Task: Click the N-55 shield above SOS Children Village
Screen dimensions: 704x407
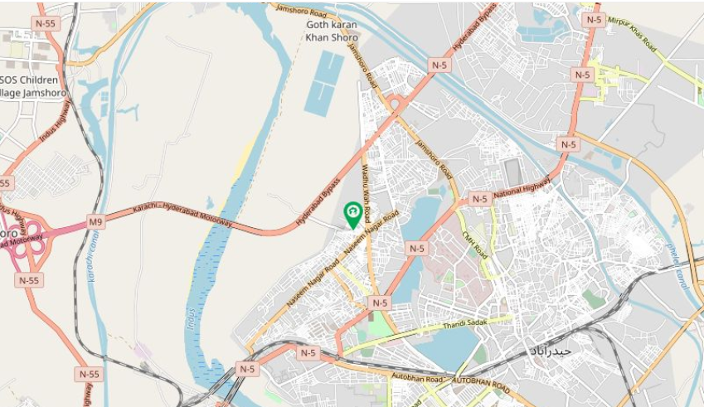Action: point(45,24)
